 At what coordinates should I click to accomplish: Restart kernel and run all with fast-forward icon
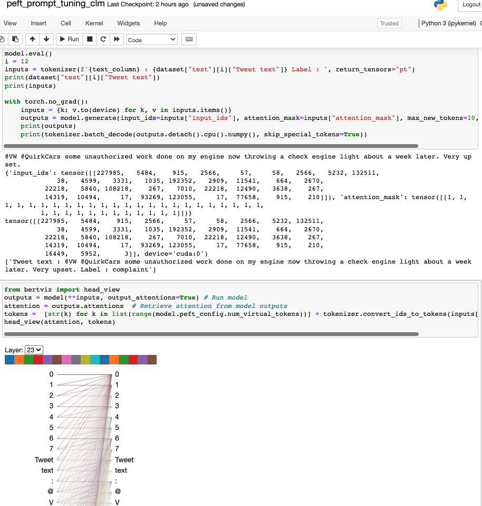click(117, 39)
